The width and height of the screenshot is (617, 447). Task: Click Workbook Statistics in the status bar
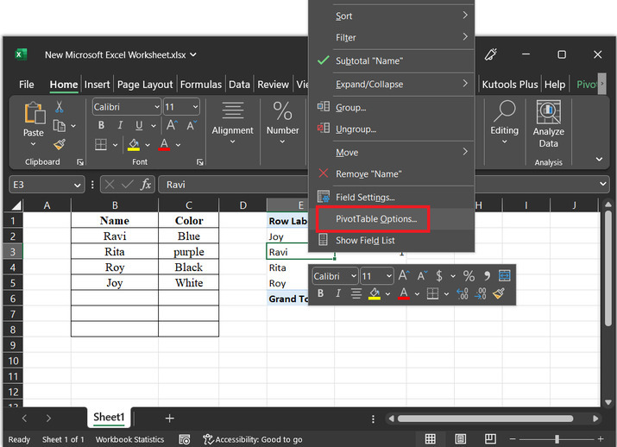point(129,439)
